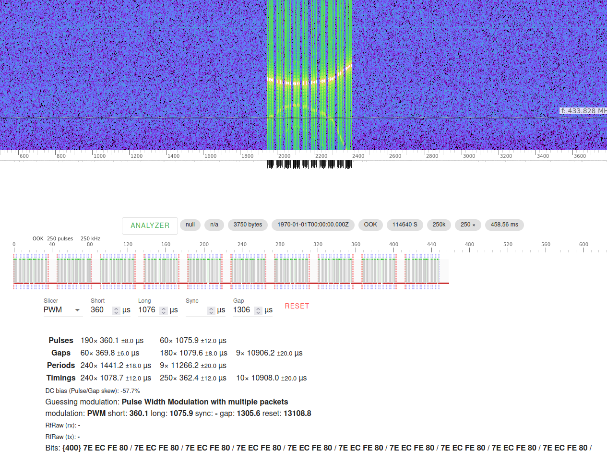Click the null format chip

pyautogui.click(x=190, y=225)
